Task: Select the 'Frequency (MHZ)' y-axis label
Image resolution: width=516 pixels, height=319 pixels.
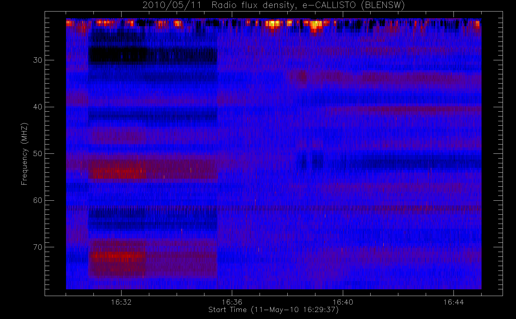Action: pyautogui.click(x=25, y=154)
